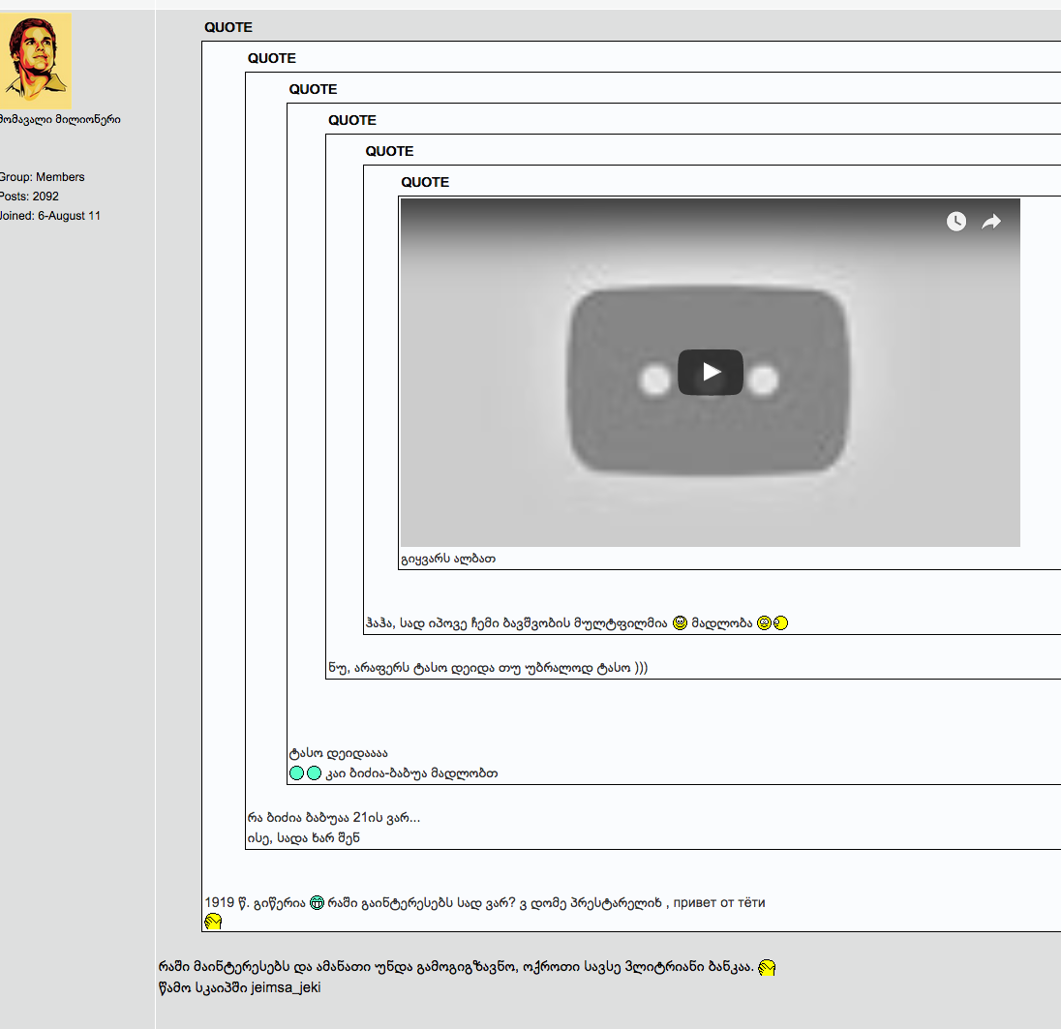Click the outermost QUOTE header
1061x1029 pixels.
click(228, 27)
